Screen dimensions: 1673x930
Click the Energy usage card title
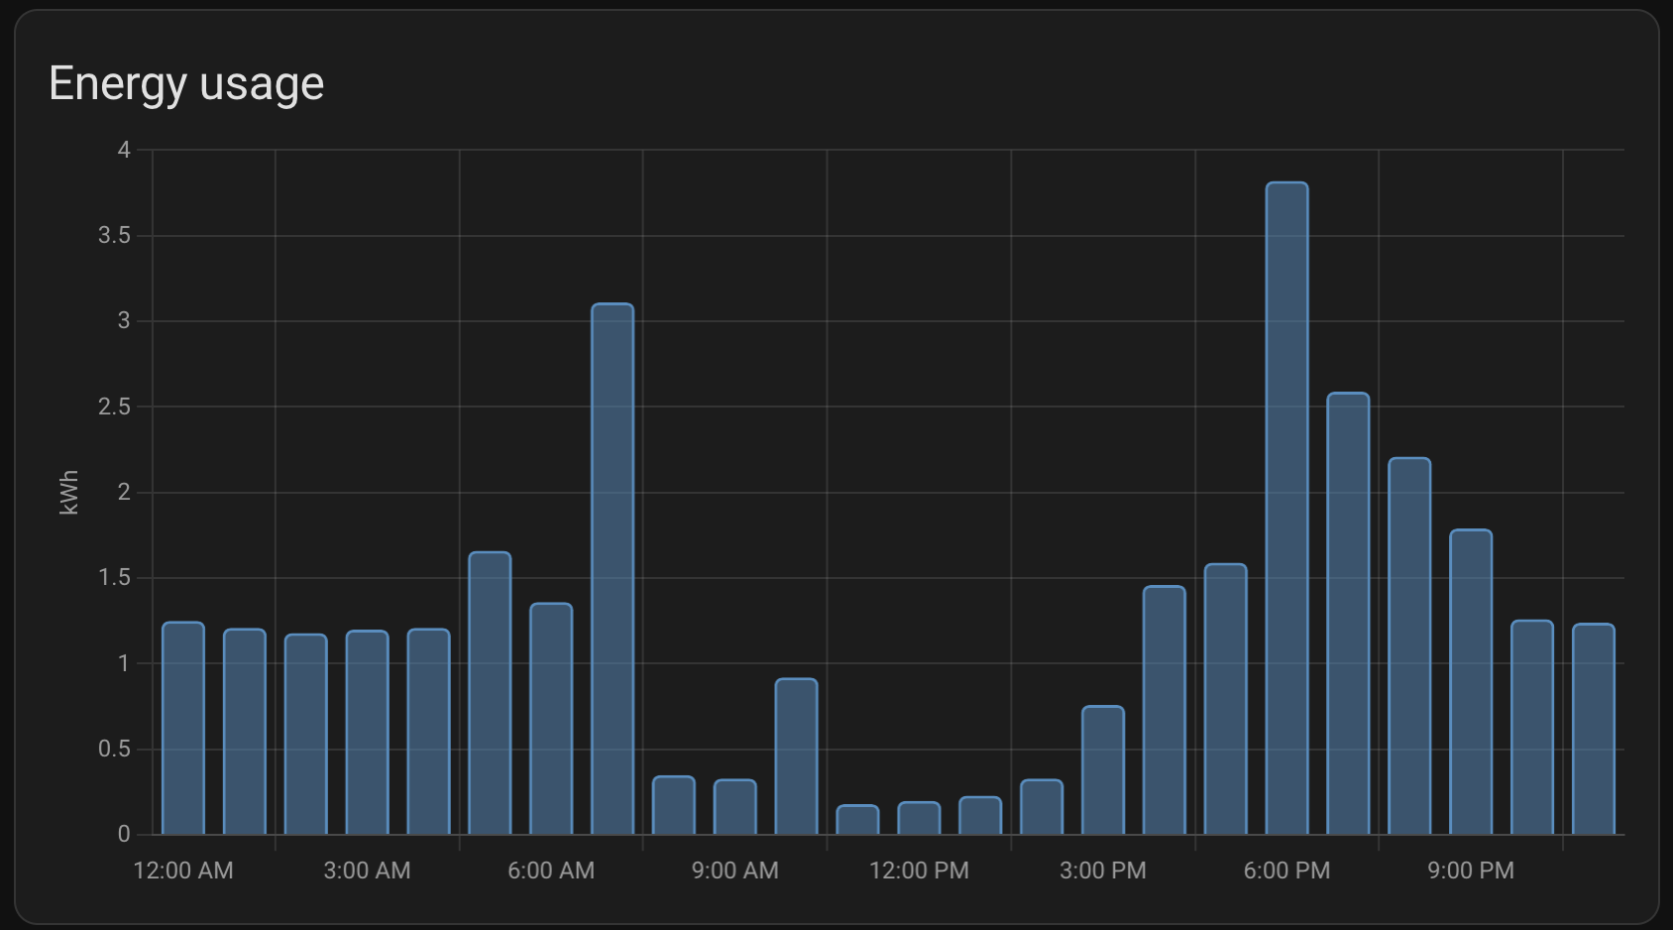point(186,83)
